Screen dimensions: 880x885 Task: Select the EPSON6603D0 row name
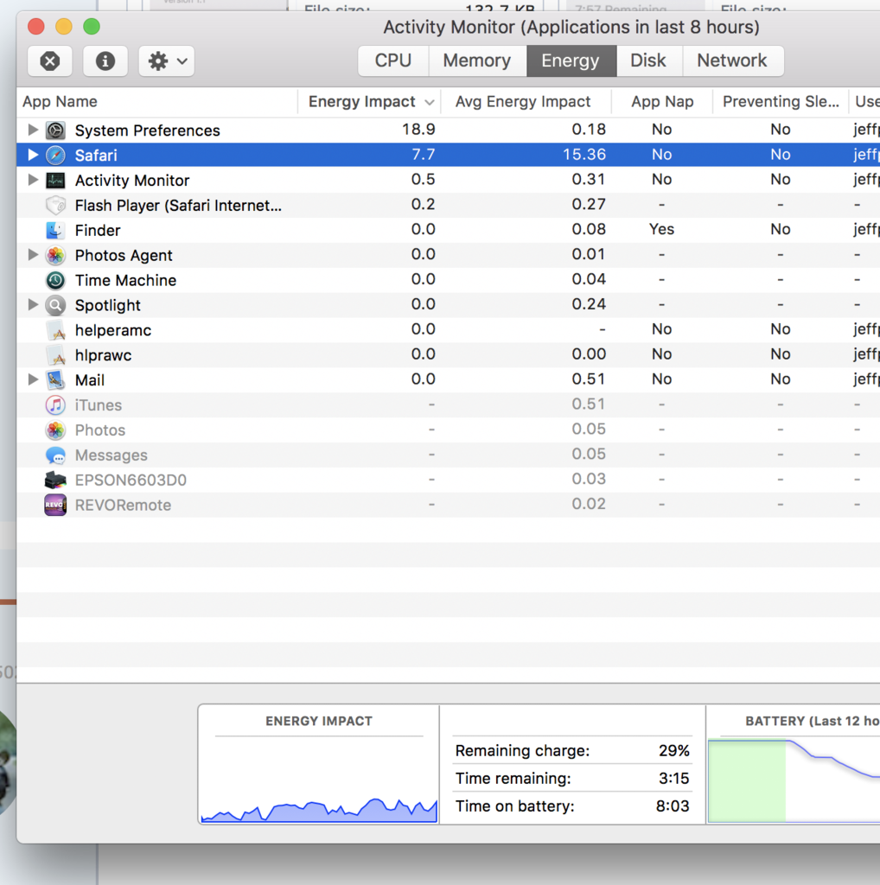pos(131,480)
